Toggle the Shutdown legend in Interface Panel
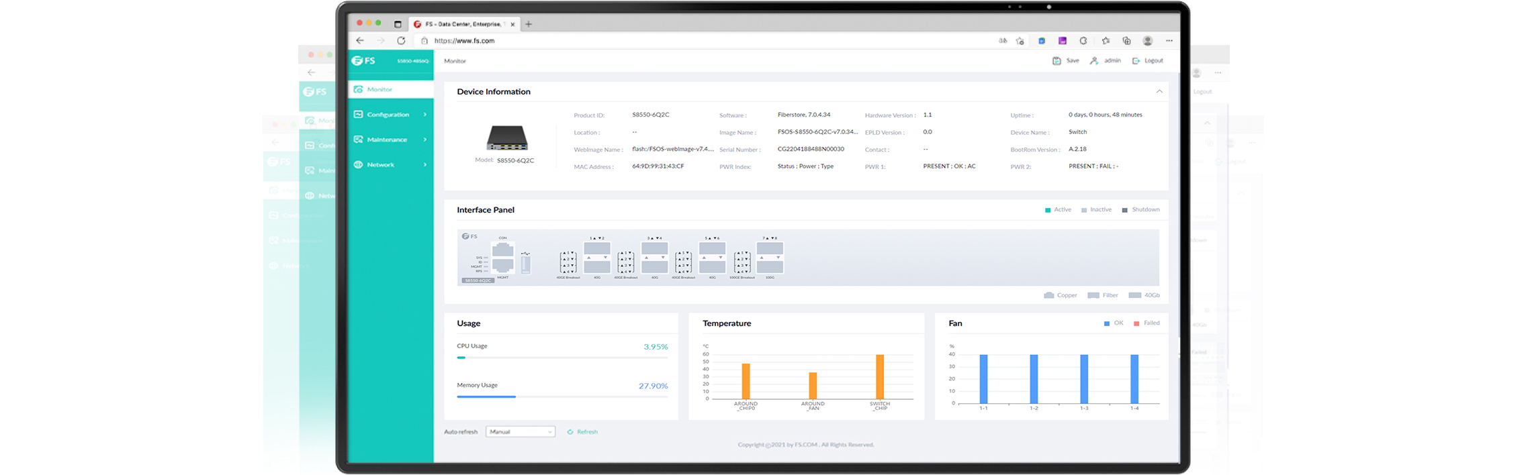The width and height of the screenshot is (1526, 475). [x=1140, y=210]
